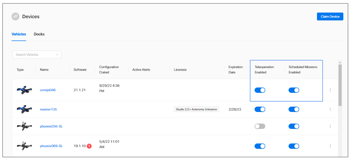
Task: Click the red alert badge beside 19.1.10
Action: click(x=89, y=146)
